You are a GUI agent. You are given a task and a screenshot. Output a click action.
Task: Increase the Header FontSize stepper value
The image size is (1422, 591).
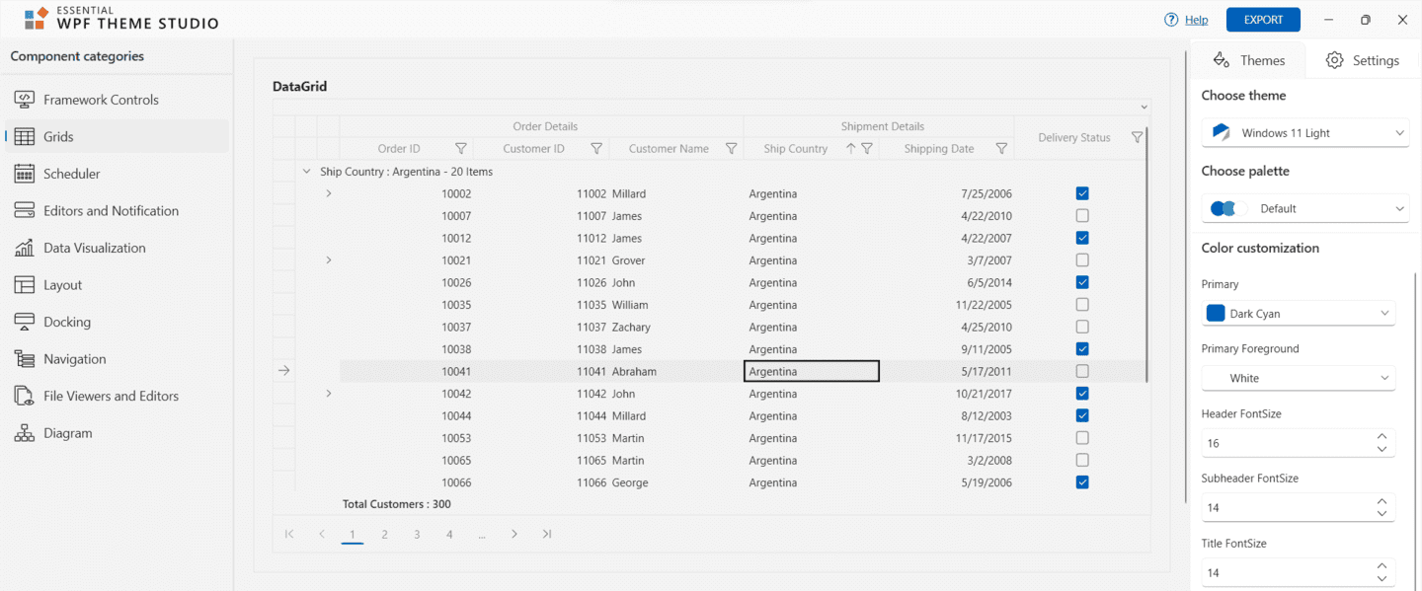point(1382,437)
